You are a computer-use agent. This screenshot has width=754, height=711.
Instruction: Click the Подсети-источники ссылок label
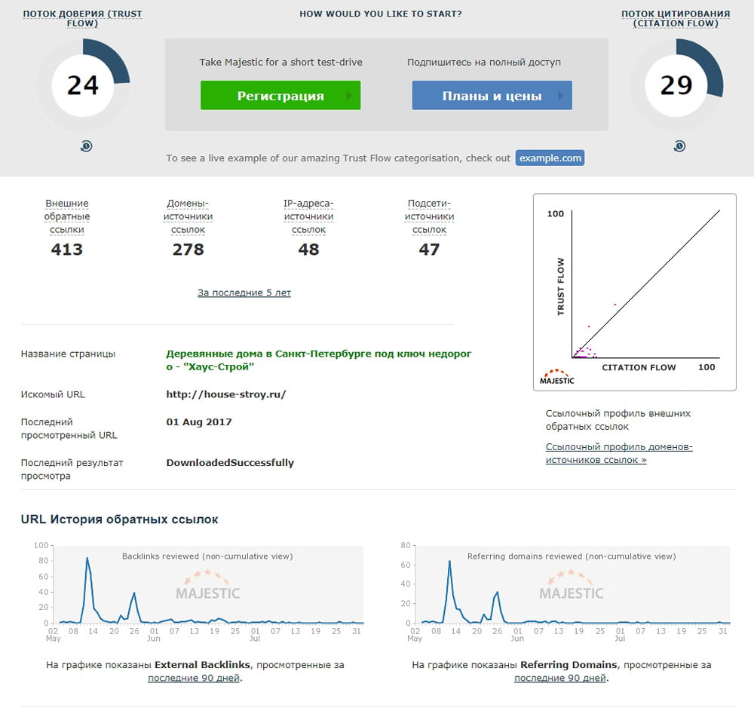pyautogui.click(x=430, y=216)
